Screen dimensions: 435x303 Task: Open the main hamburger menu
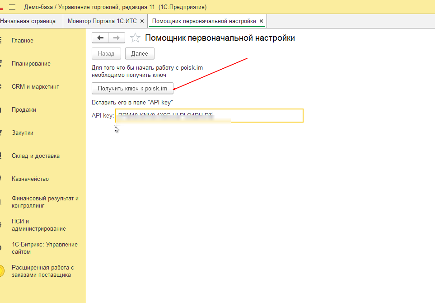pyautogui.click(x=12, y=7)
